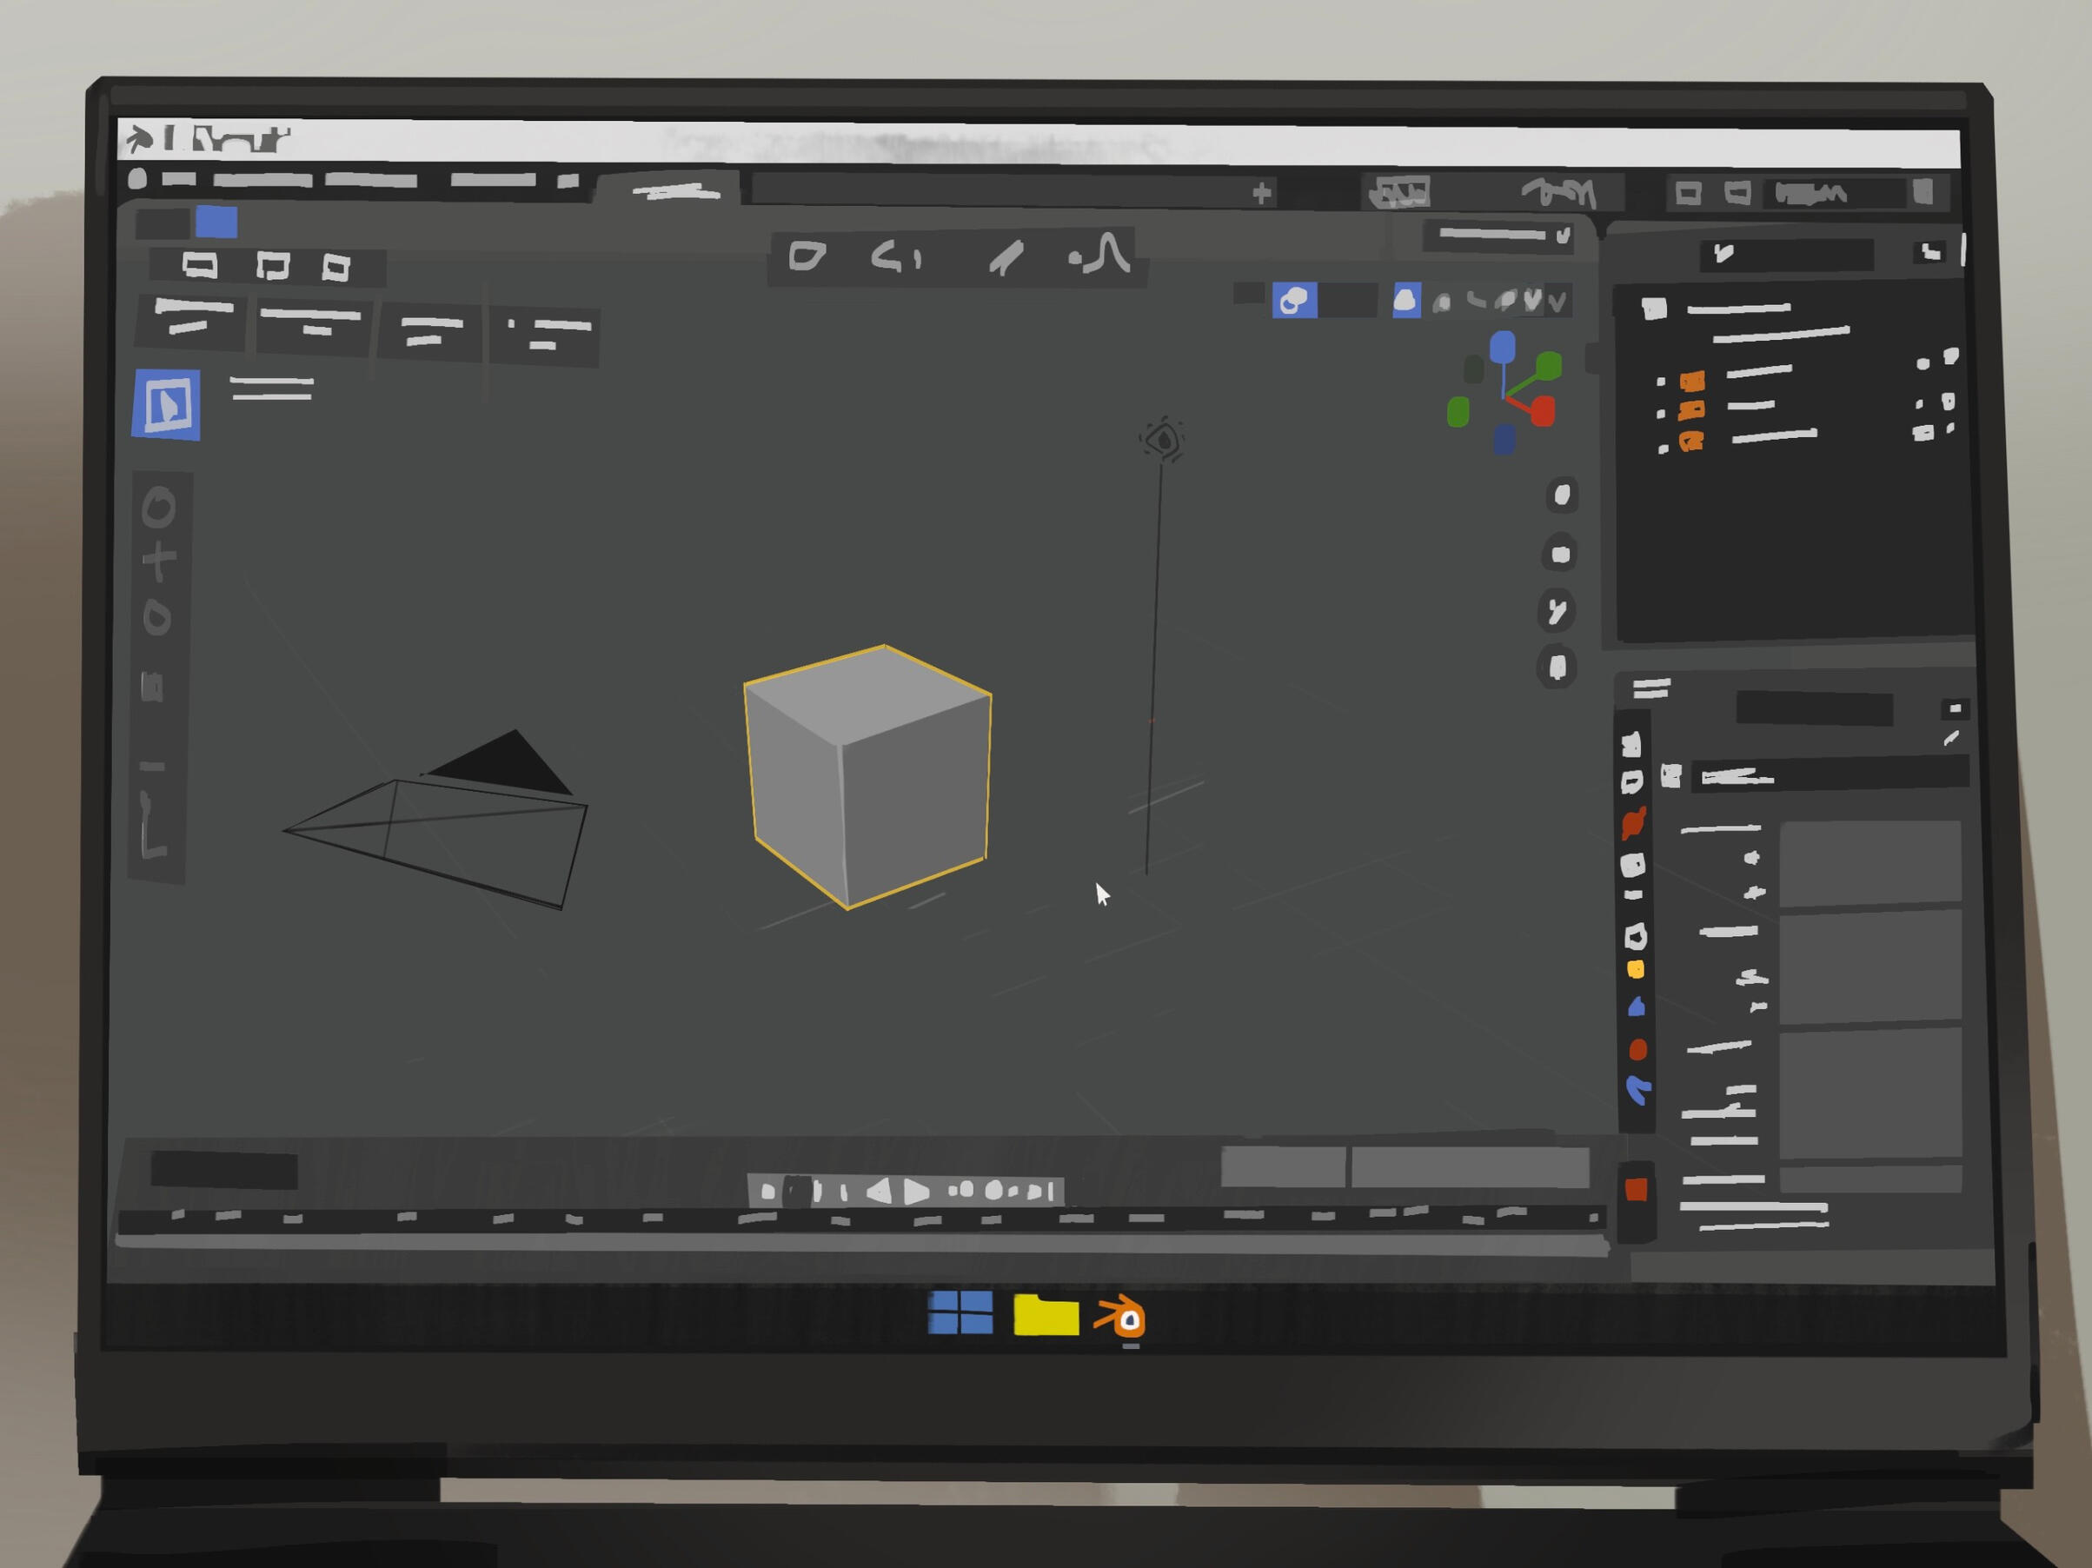Screen dimensions: 2092x1568
Task: Select the blue highlighted Select Box tool
Action: point(167,405)
